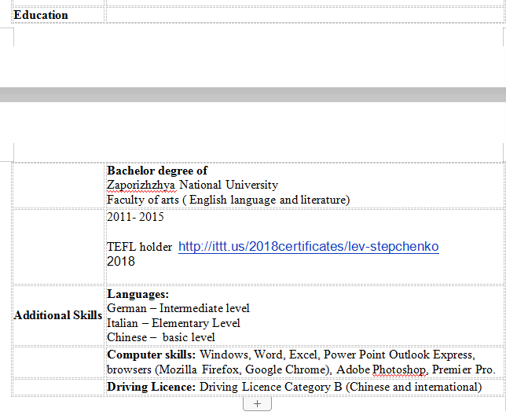
Task: Click the underlined word Premier
Action: (454, 369)
